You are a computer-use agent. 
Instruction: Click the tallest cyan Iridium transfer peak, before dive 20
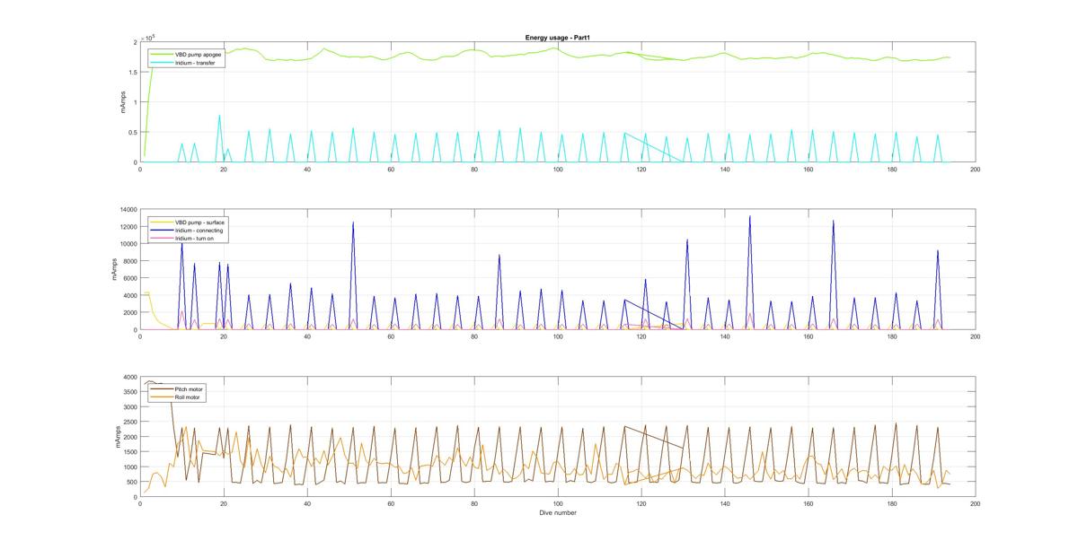219,117
